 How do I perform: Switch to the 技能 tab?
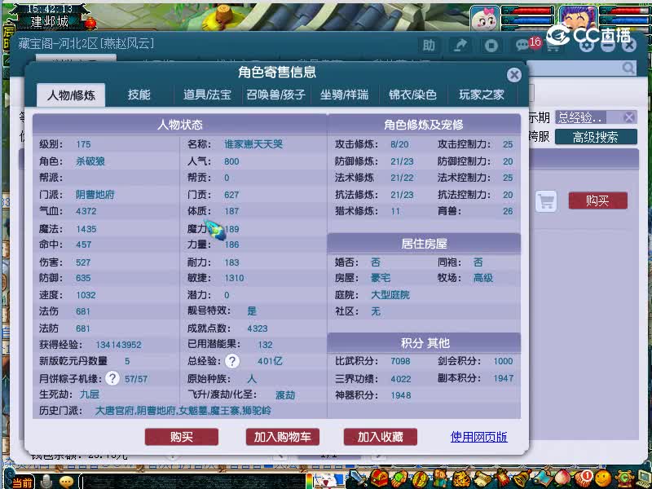(139, 95)
